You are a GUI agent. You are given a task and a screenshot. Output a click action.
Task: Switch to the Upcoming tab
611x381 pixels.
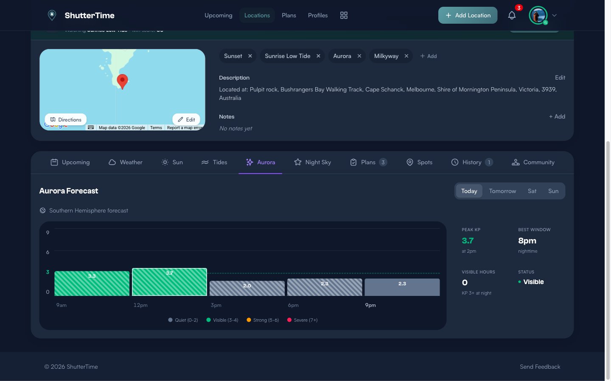coord(70,162)
